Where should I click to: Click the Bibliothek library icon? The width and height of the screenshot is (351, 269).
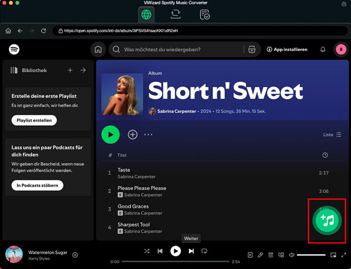[14, 70]
